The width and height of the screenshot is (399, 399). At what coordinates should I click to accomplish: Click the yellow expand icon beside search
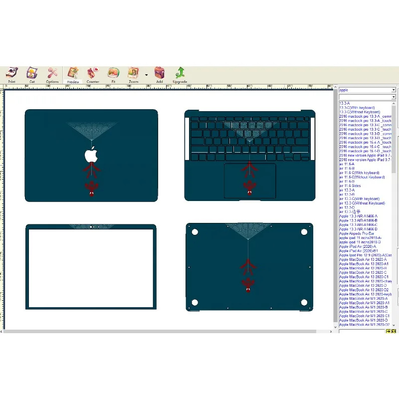coord(394,331)
